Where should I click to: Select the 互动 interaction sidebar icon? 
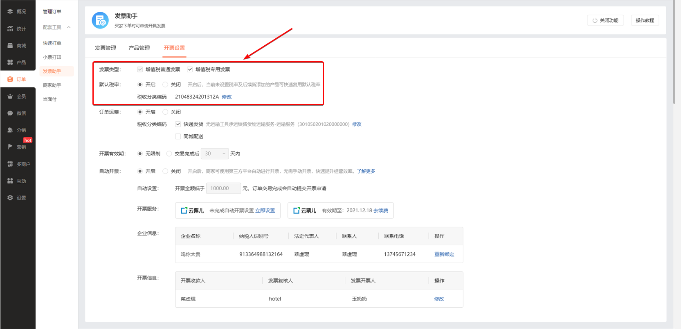tap(10, 181)
